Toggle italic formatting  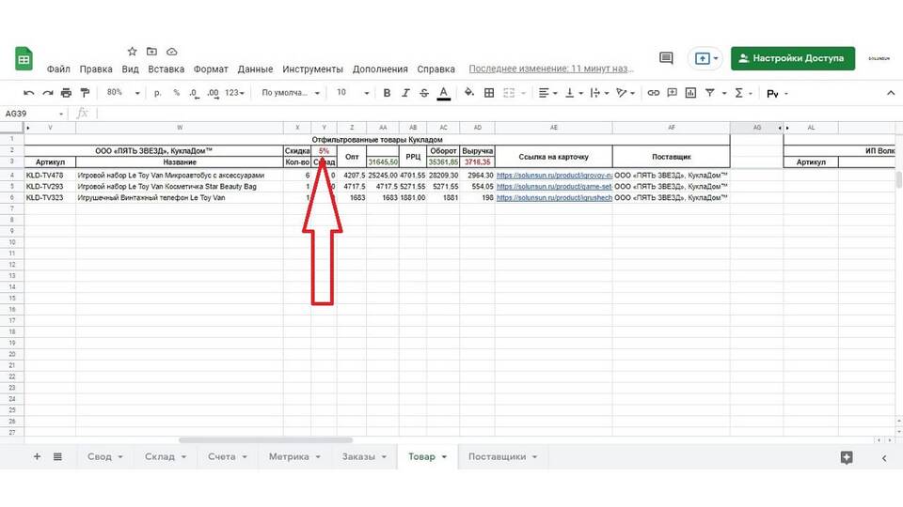click(405, 93)
